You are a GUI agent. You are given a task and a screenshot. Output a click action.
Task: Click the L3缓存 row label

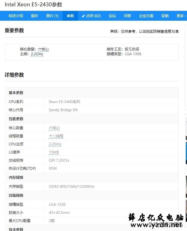click(x=14, y=152)
